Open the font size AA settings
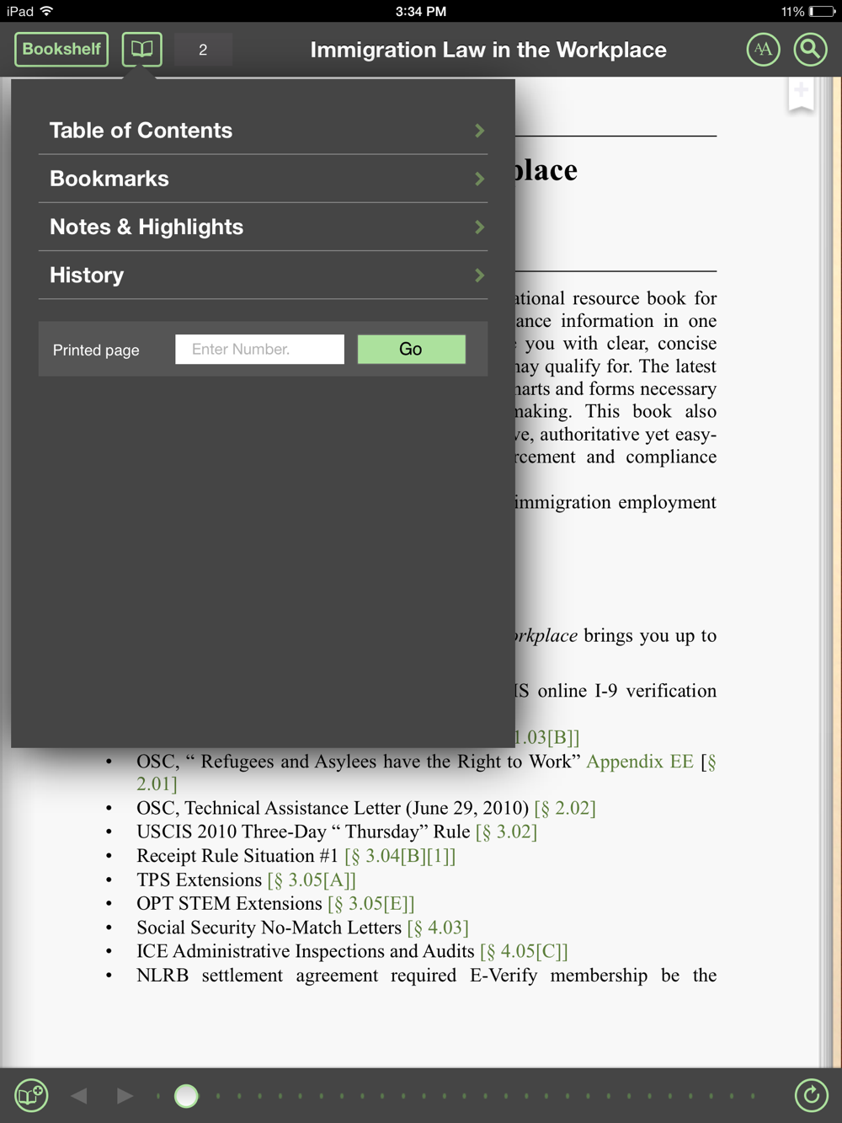 click(763, 50)
